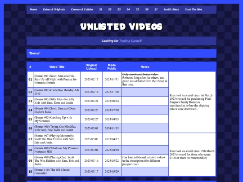This screenshot has height=182, width=243.
Task: Click the struck-through unreleased bonus note
Action: (140, 74)
